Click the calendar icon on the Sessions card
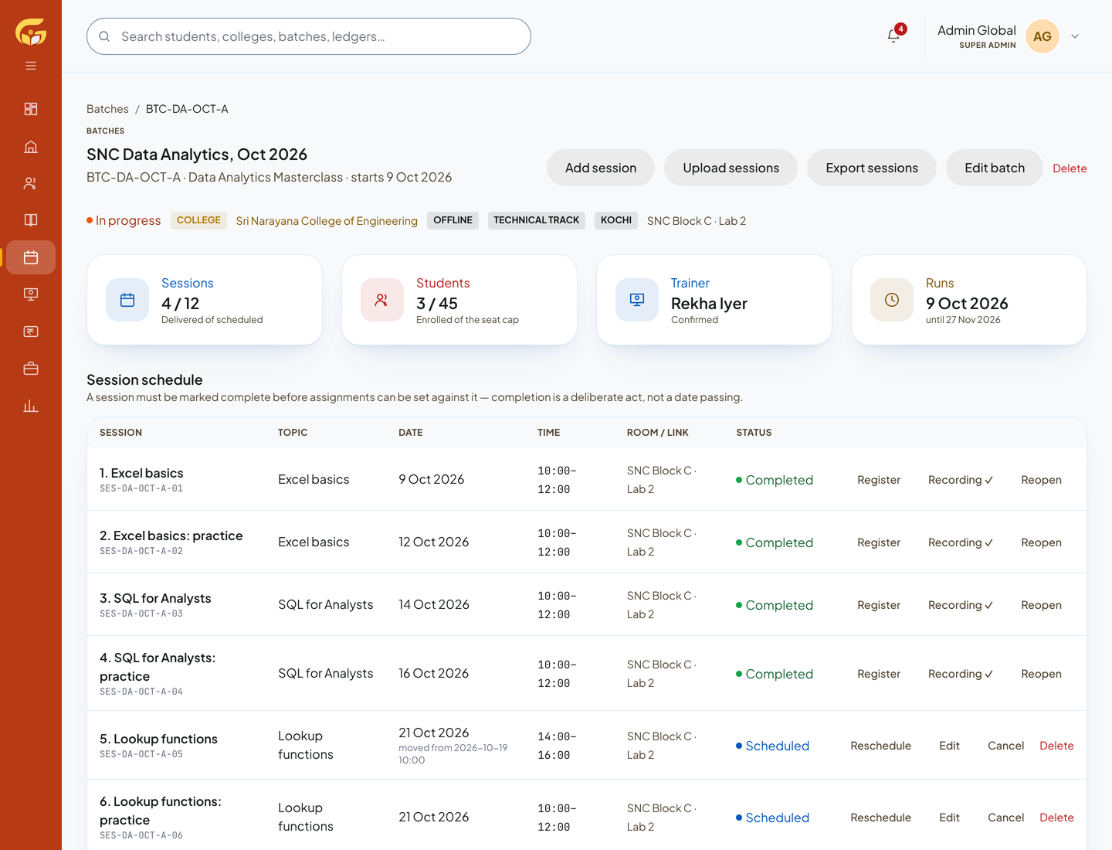 pos(127,300)
